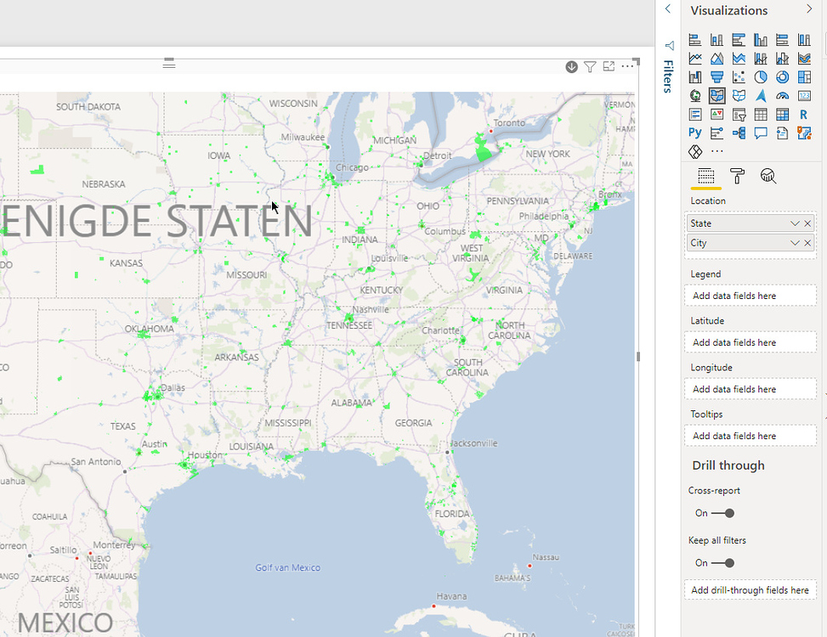Open the City field dropdown
This screenshot has height=637, width=827.
796,243
